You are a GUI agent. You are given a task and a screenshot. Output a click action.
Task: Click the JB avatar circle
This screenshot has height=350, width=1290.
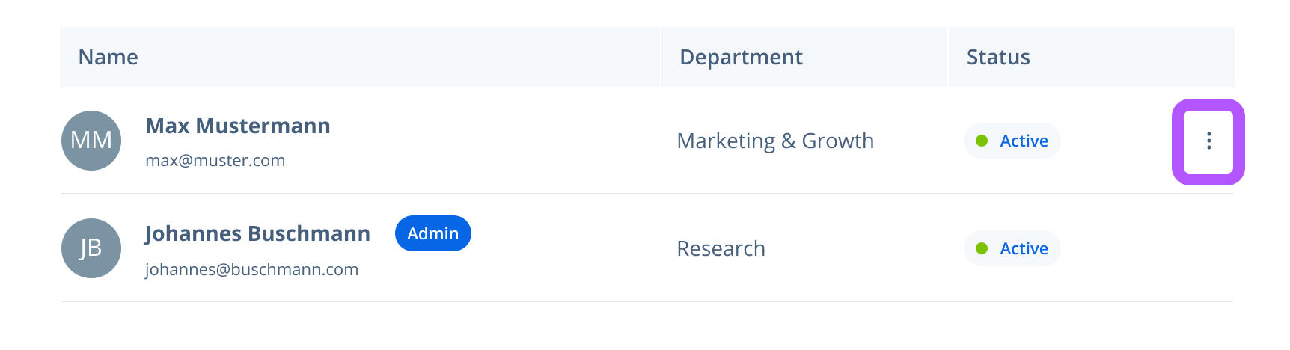click(91, 248)
